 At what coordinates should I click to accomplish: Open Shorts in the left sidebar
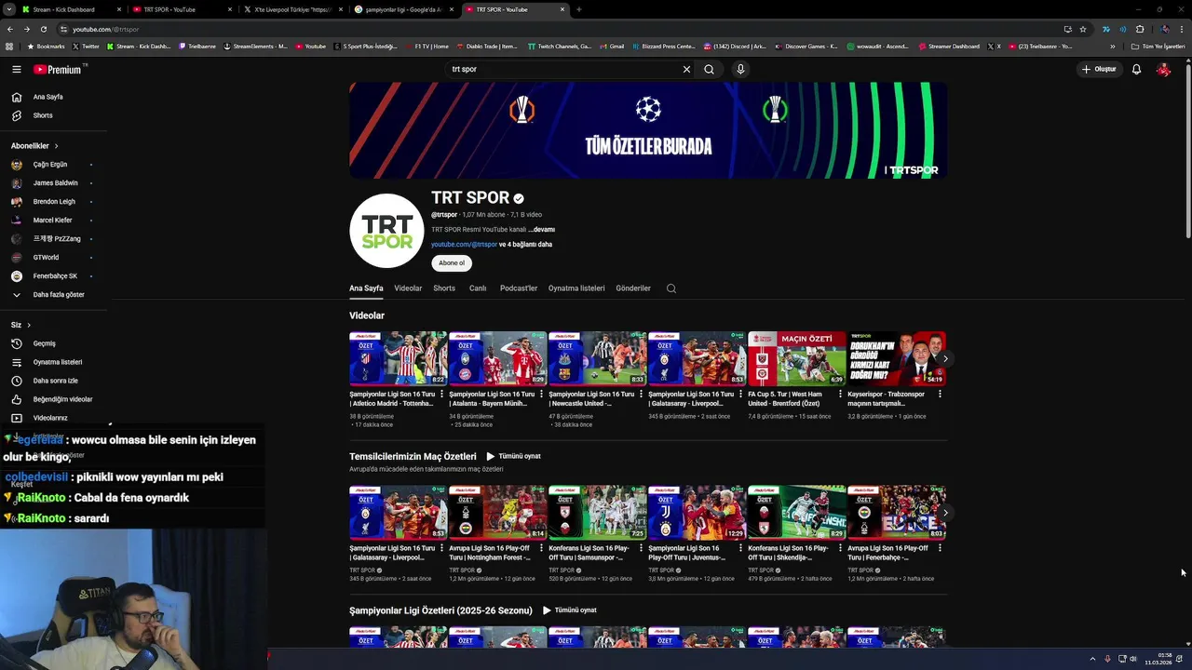coord(53,115)
